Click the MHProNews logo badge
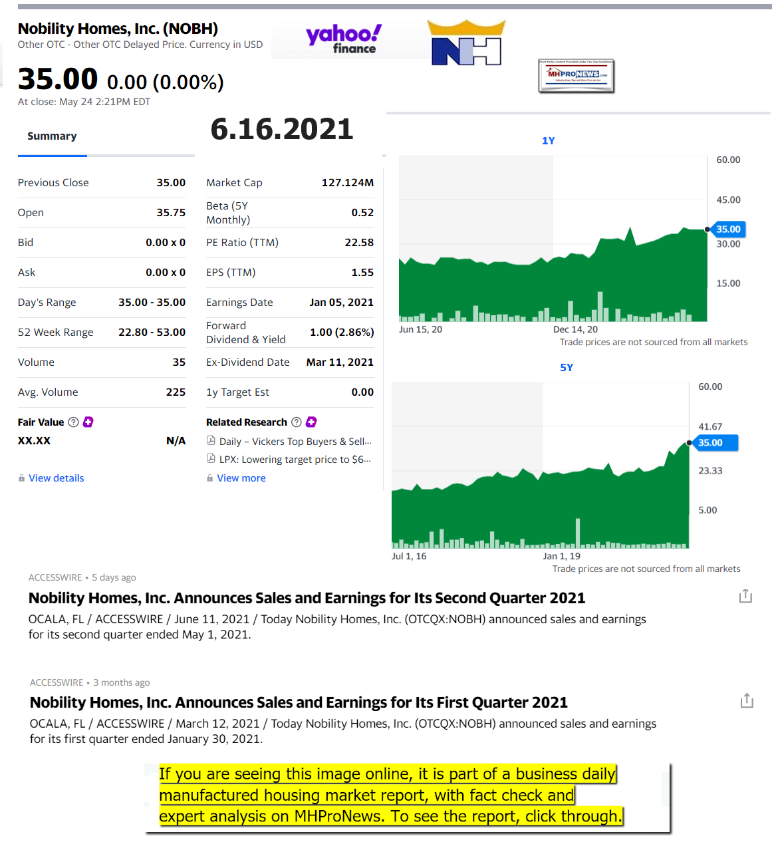Viewport: 772px width, 864px height. coord(576,76)
